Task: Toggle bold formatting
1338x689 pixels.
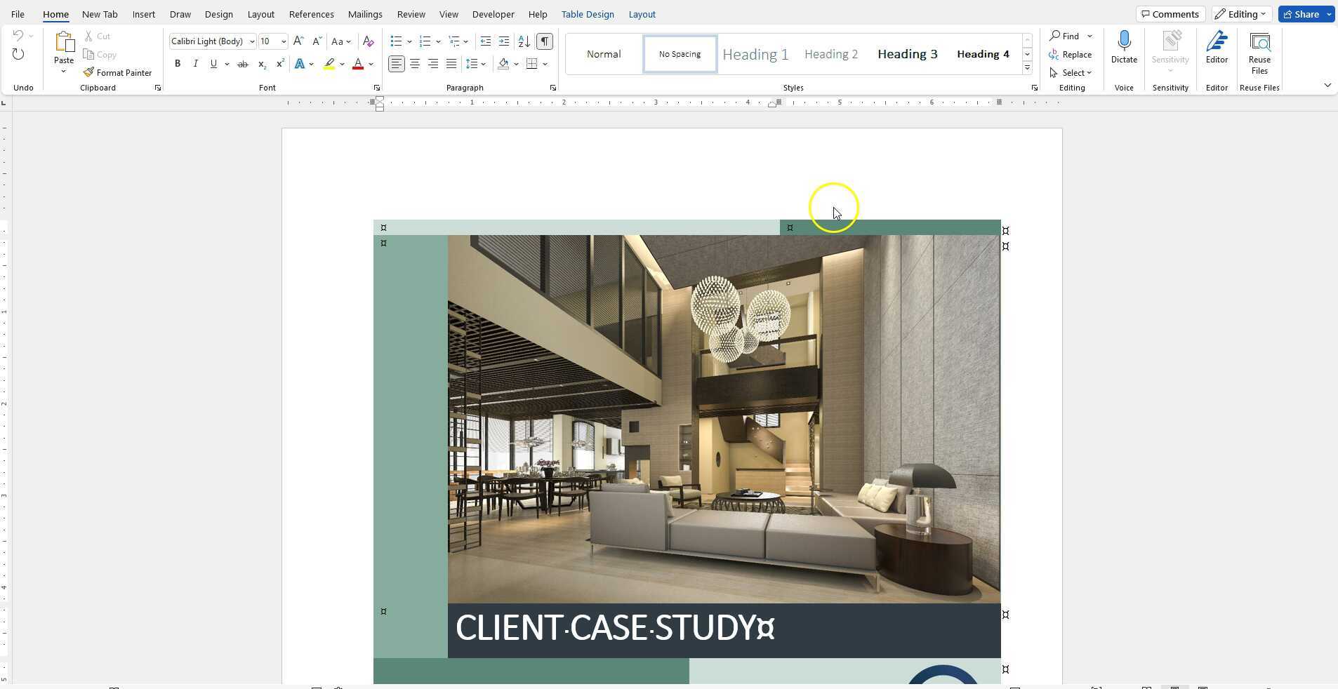Action: tap(177, 64)
